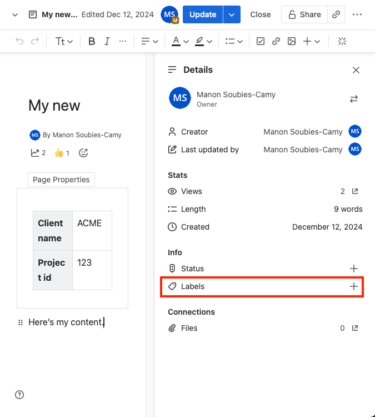The height and width of the screenshot is (417, 375).
Task: Click the MS avatar in header
Action: tap(169, 14)
